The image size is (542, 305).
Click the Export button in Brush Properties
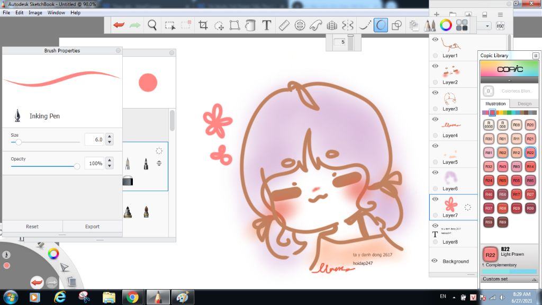92,227
